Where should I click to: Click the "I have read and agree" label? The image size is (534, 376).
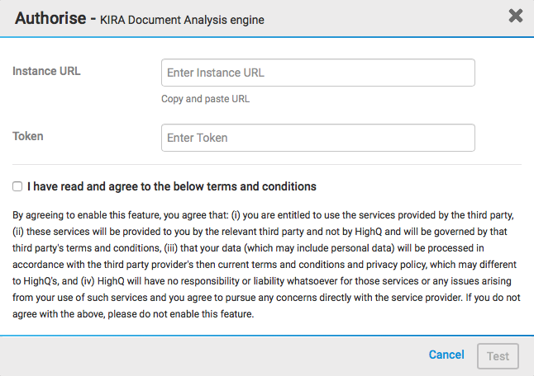coord(172,186)
